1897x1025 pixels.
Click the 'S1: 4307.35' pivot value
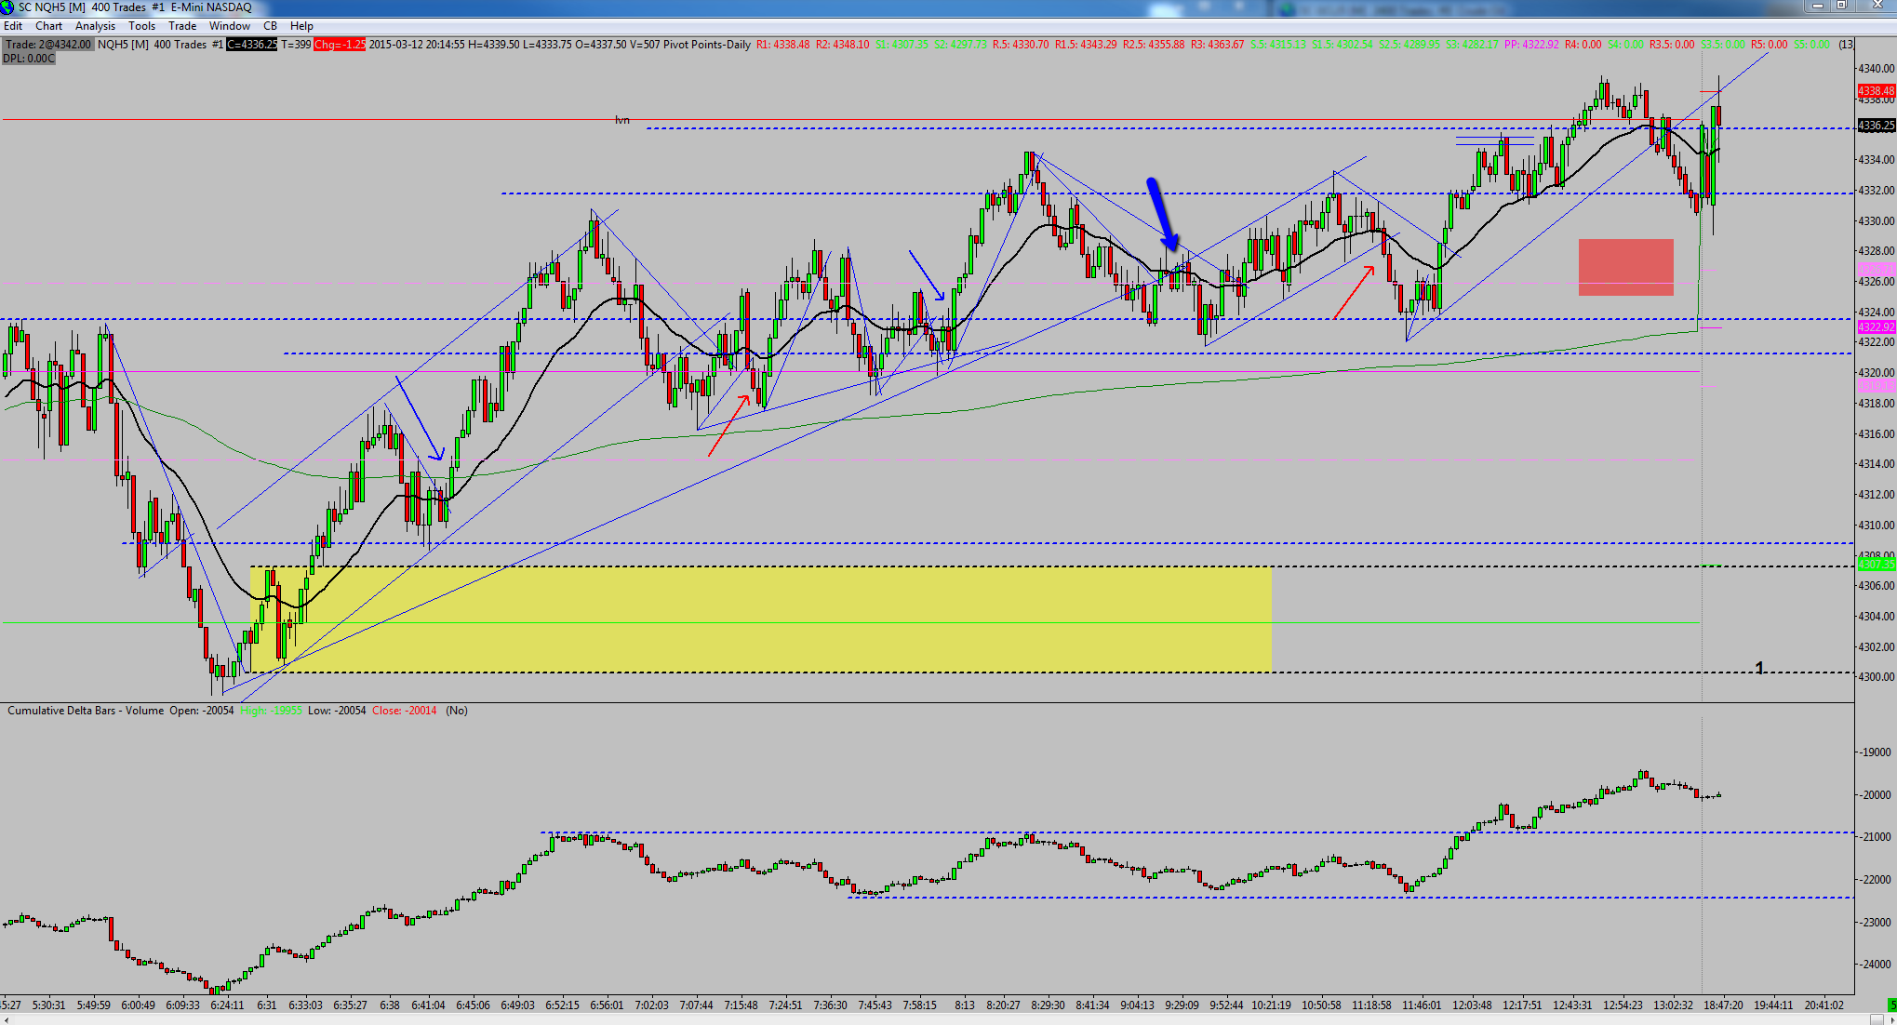pos(902,45)
